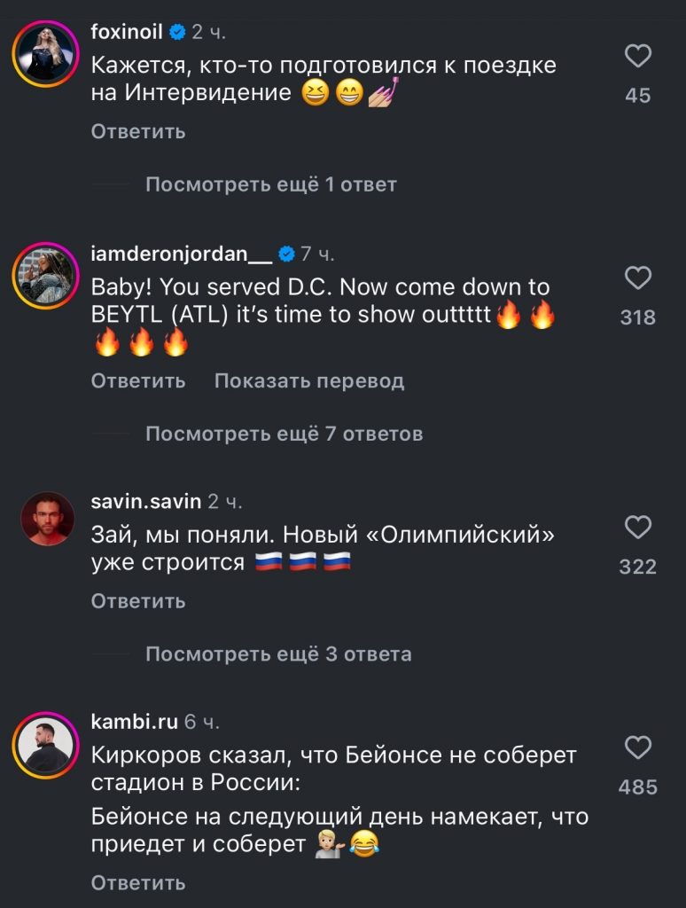Expand "Посмотреть ещё 1 ответ" replies

tap(270, 184)
